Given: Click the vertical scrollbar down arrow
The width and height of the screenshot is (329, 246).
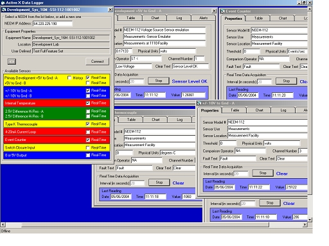Looking at the screenshot, I should coord(310,220).
